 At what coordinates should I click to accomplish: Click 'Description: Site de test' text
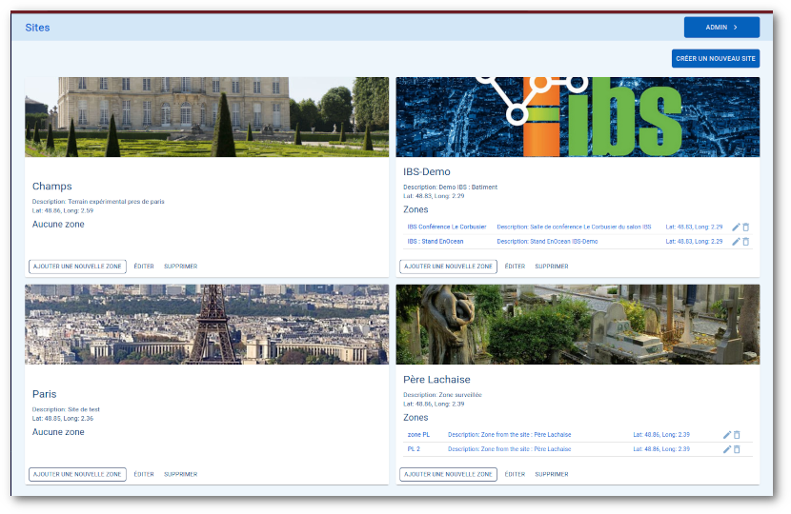point(66,409)
